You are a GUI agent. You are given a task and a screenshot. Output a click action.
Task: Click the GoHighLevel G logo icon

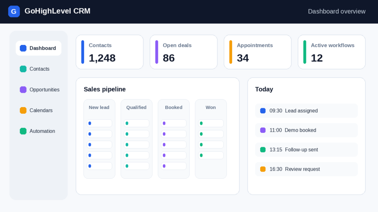pyautogui.click(x=14, y=11)
